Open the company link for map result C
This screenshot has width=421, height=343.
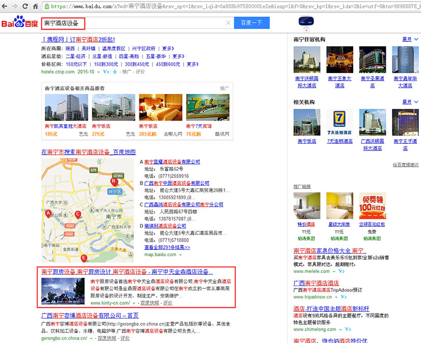pyautogui.click(x=184, y=204)
